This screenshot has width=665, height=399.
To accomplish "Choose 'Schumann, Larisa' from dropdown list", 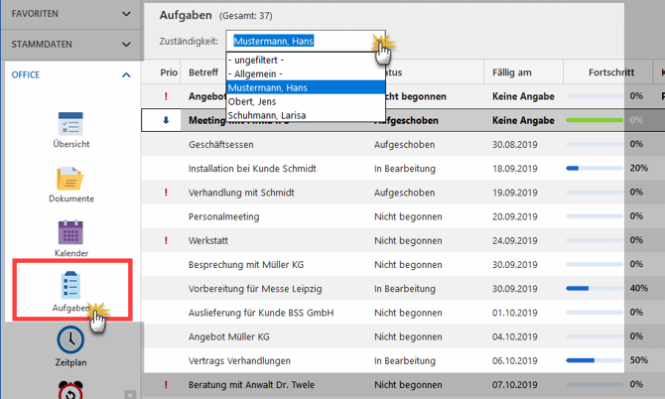I will (x=267, y=115).
